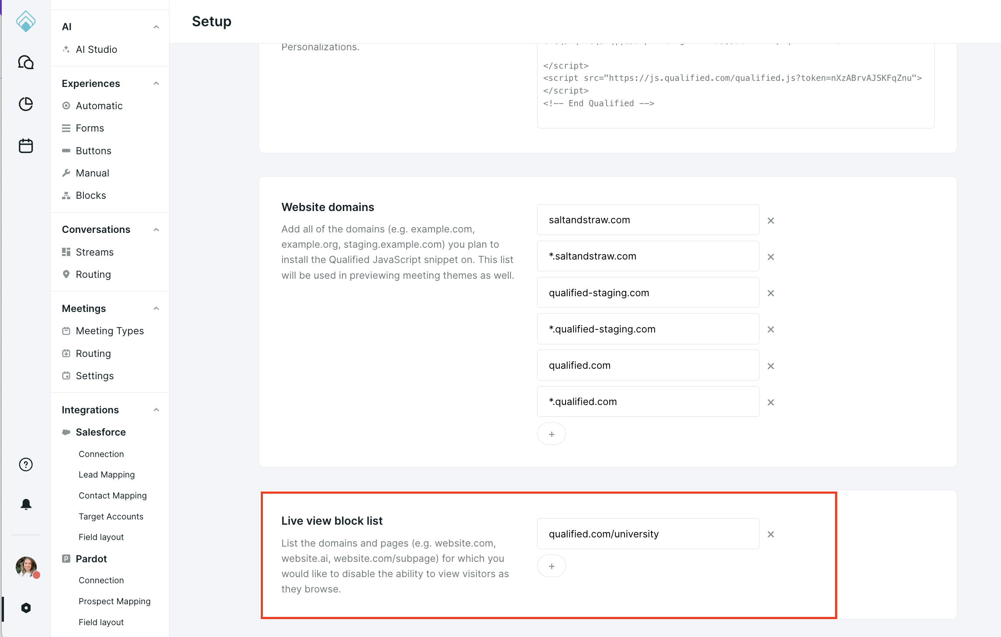Open Contact Mapping
The height and width of the screenshot is (637, 1001).
[x=113, y=495]
